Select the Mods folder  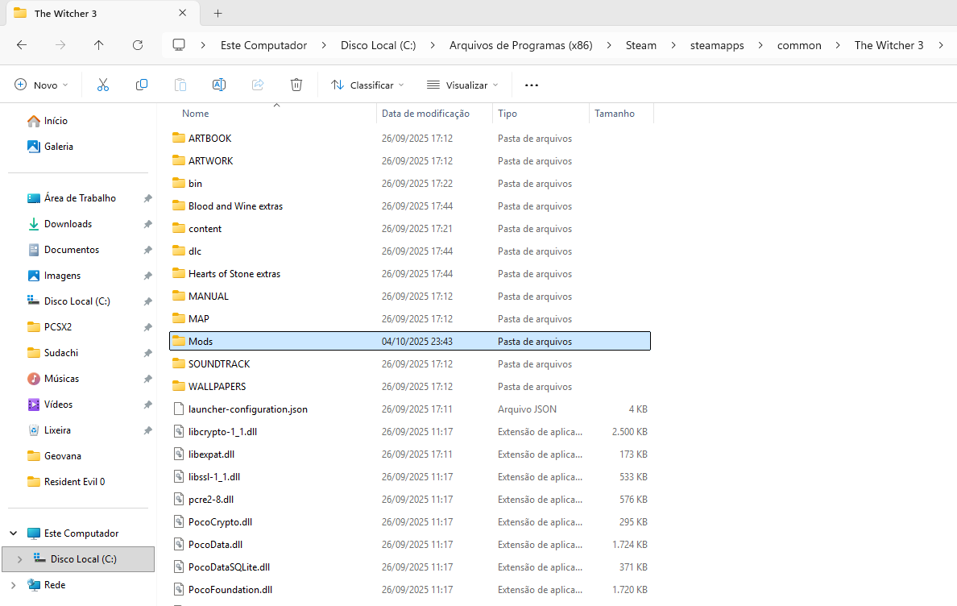tap(410, 341)
